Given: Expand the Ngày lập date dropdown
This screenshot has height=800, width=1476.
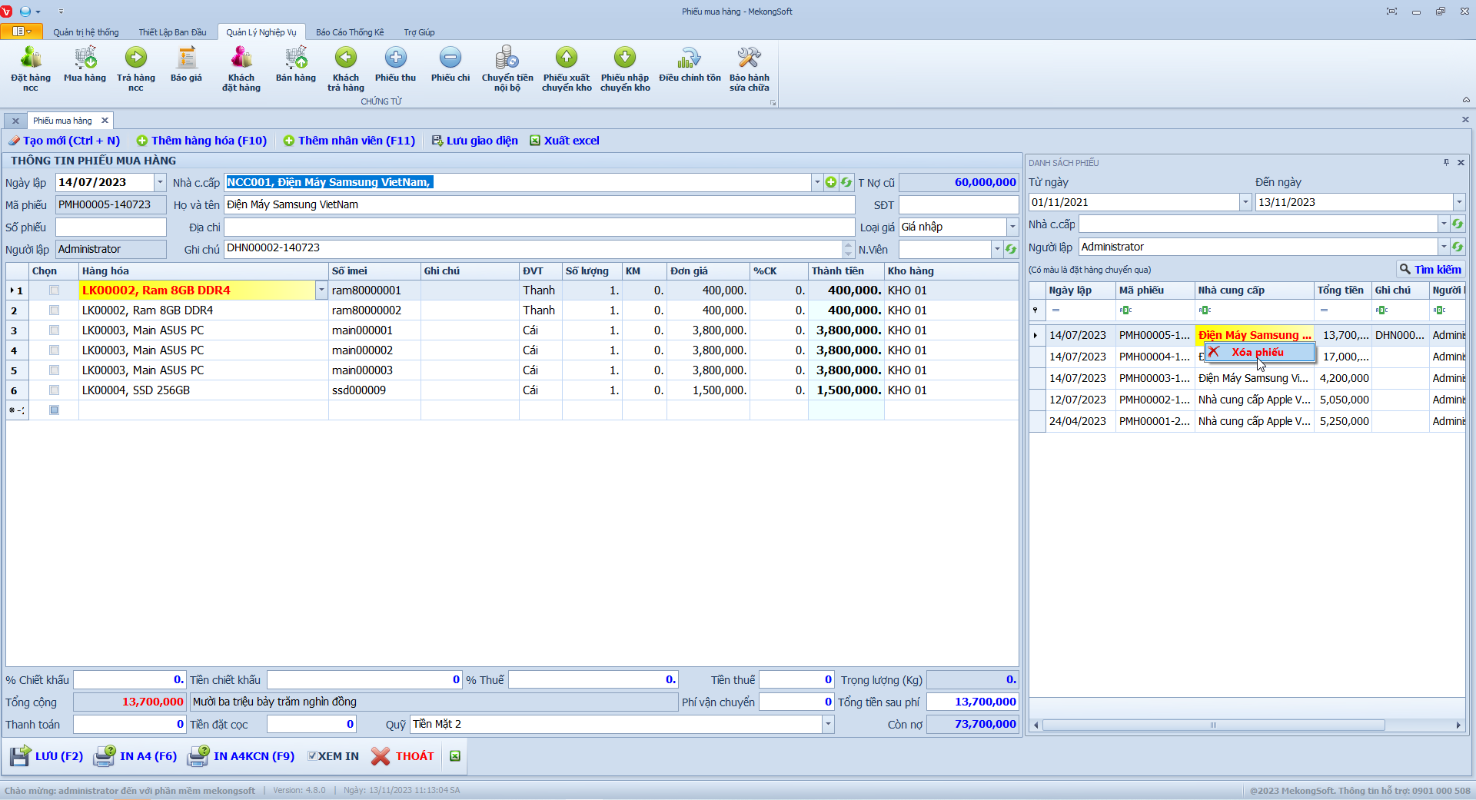Looking at the screenshot, I should (160, 183).
